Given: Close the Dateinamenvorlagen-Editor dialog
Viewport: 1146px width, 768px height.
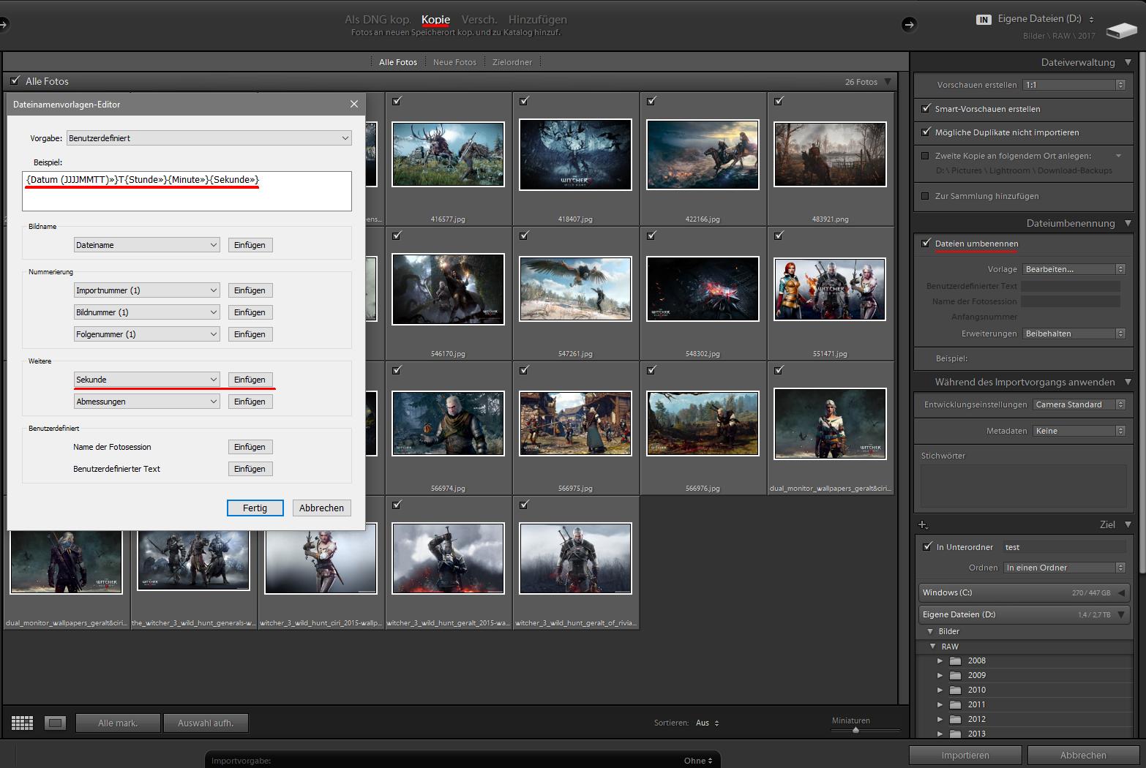Looking at the screenshot, I should 353,105.
